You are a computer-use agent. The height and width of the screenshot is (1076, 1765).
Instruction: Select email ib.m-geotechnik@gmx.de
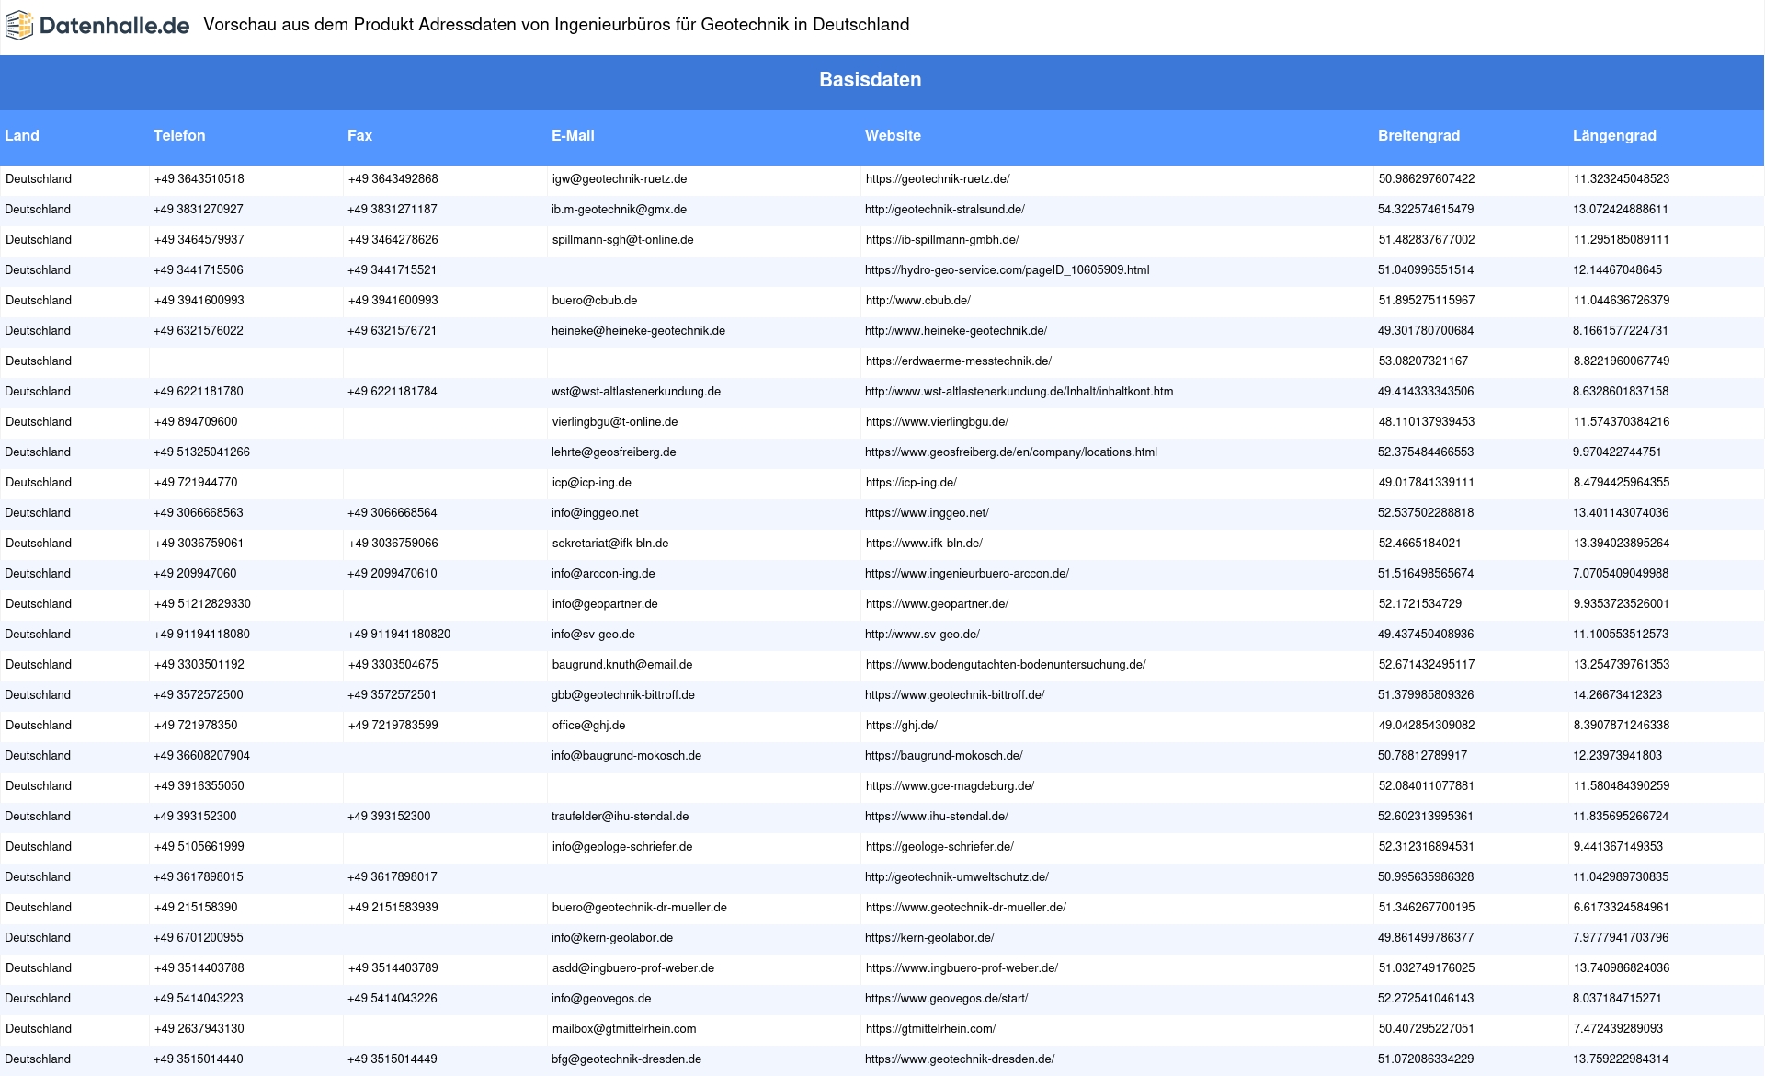(x=619, y=210)
